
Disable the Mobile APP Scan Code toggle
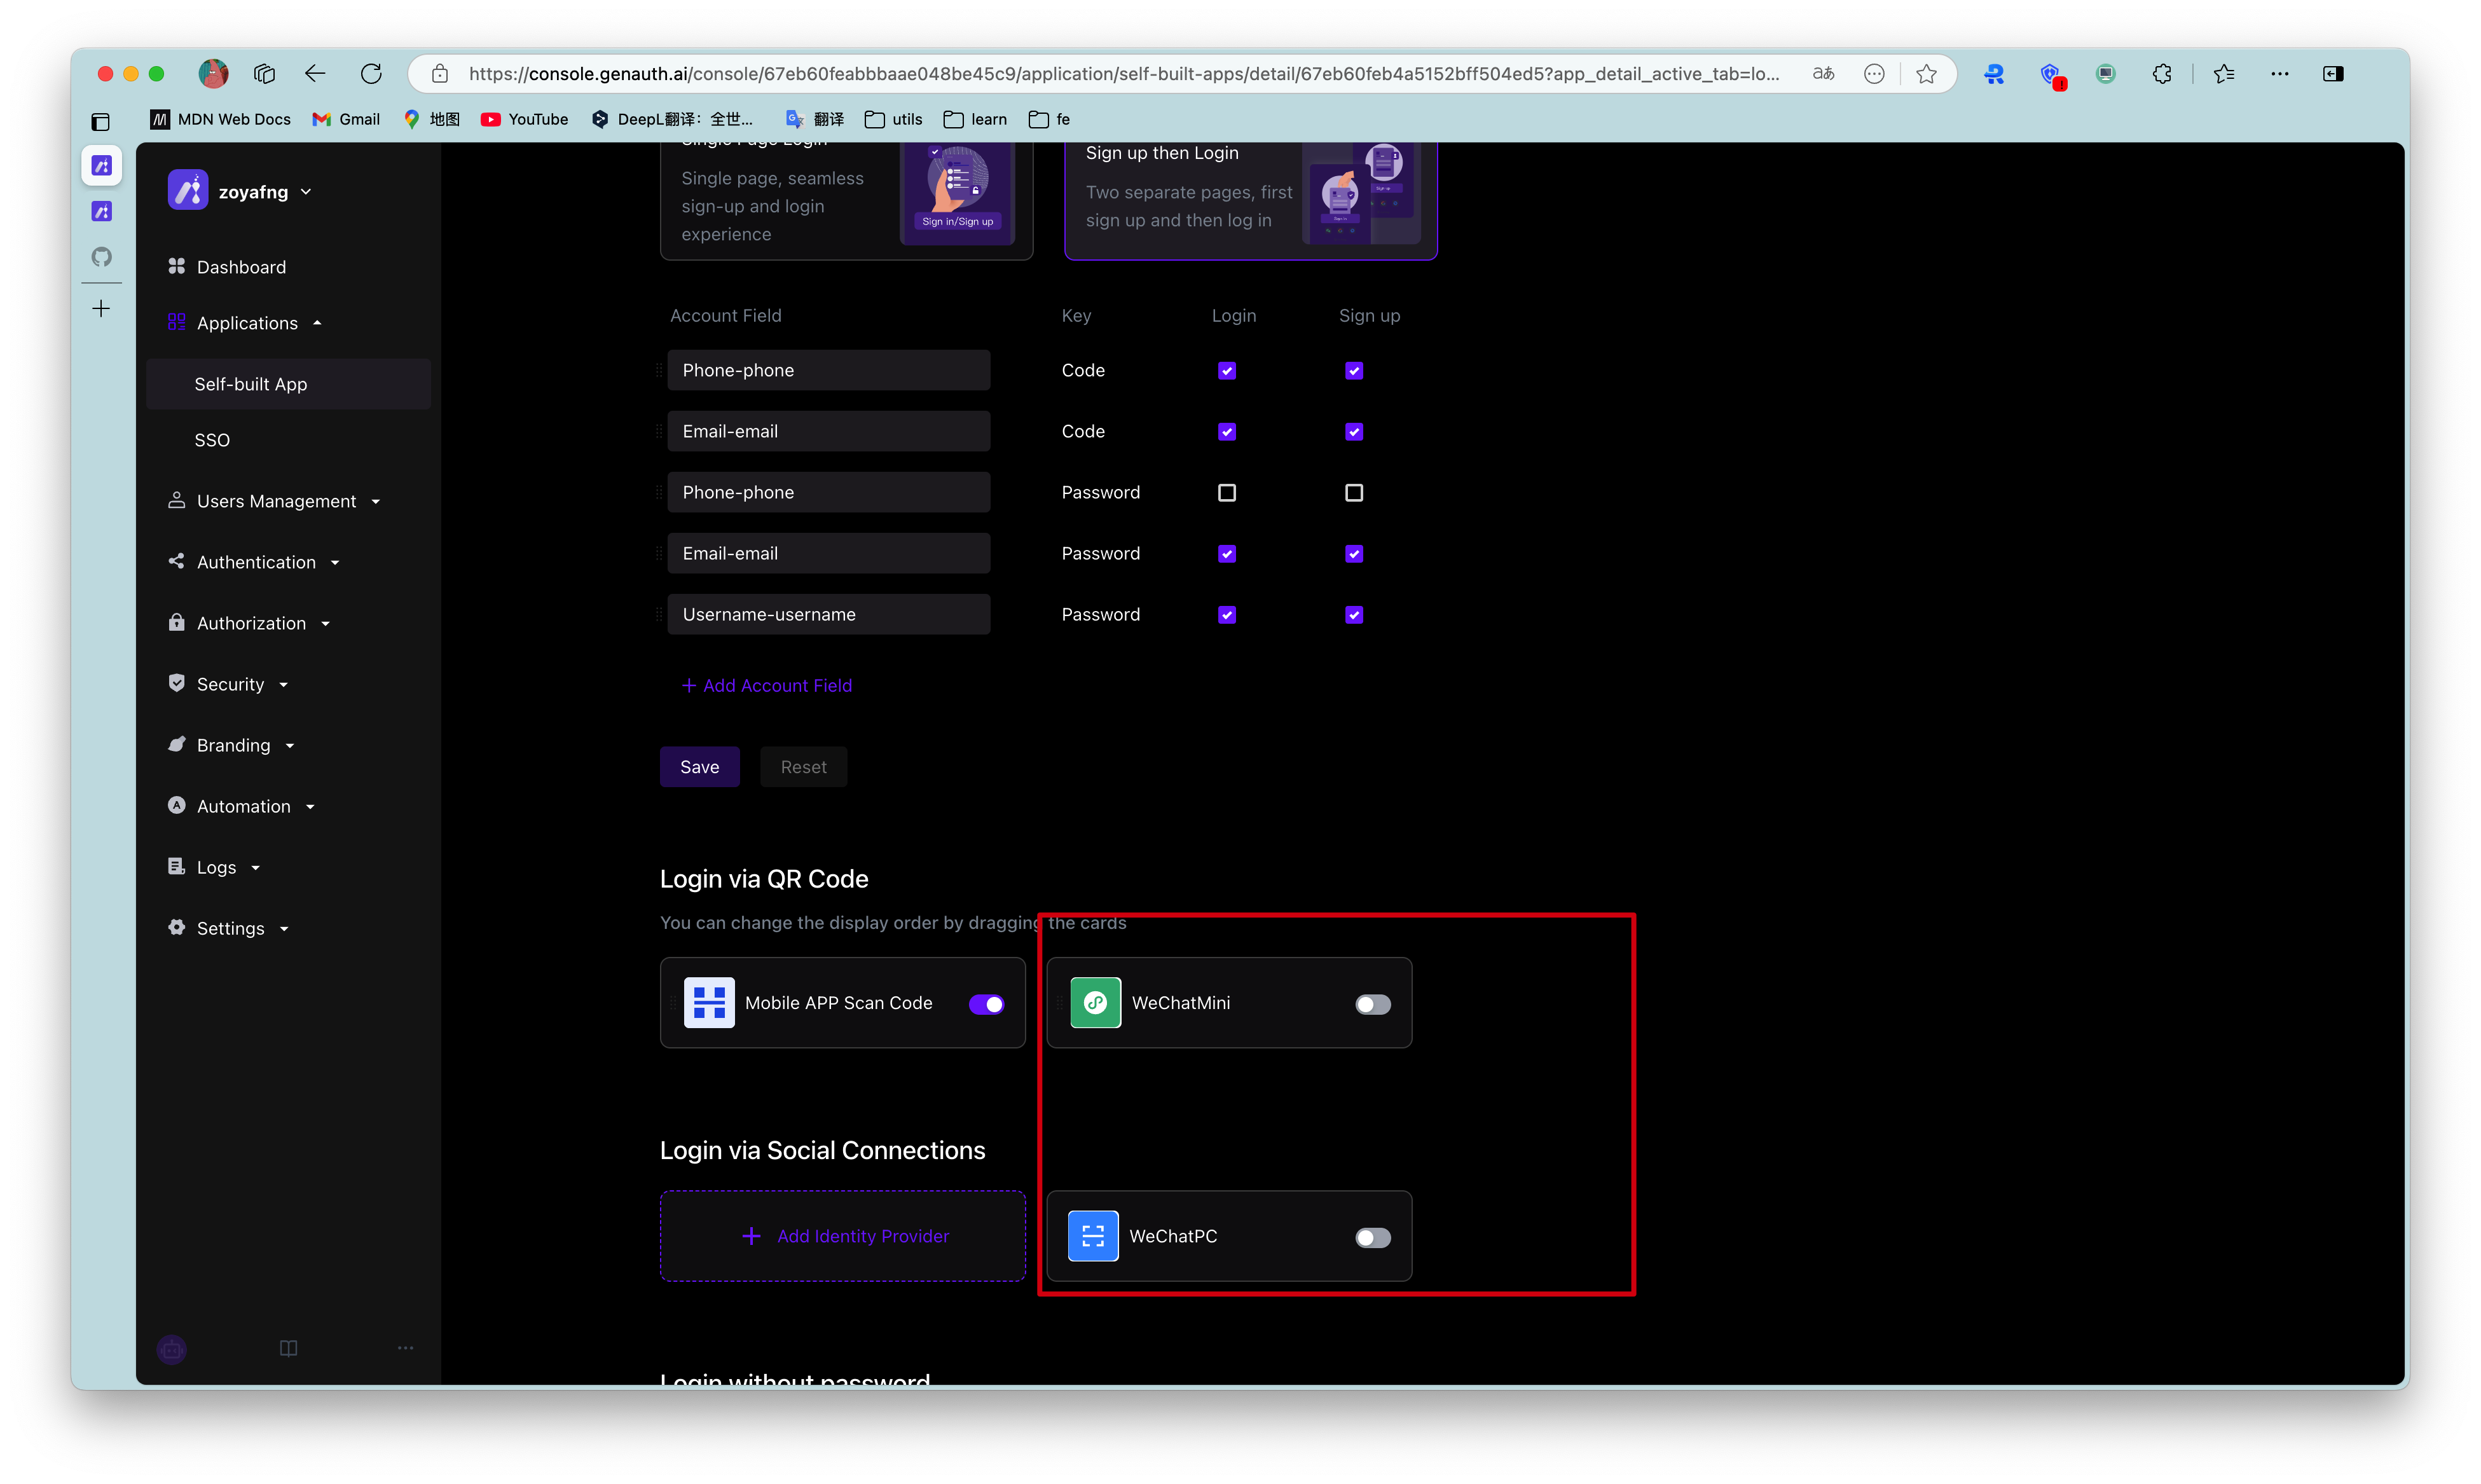tap(986, 1004)
